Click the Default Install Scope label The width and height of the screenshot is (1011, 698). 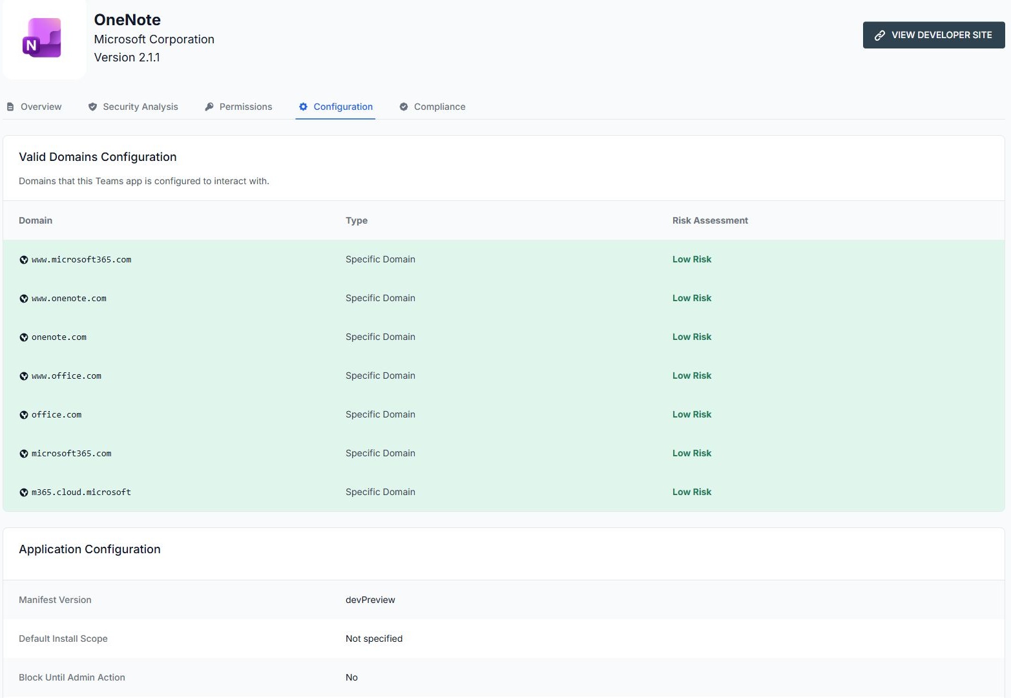pos(63,639)
